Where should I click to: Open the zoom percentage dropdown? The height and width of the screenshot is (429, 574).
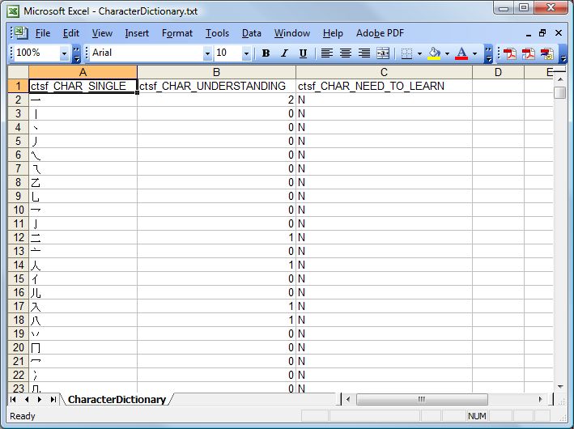(x=65, y=53)
